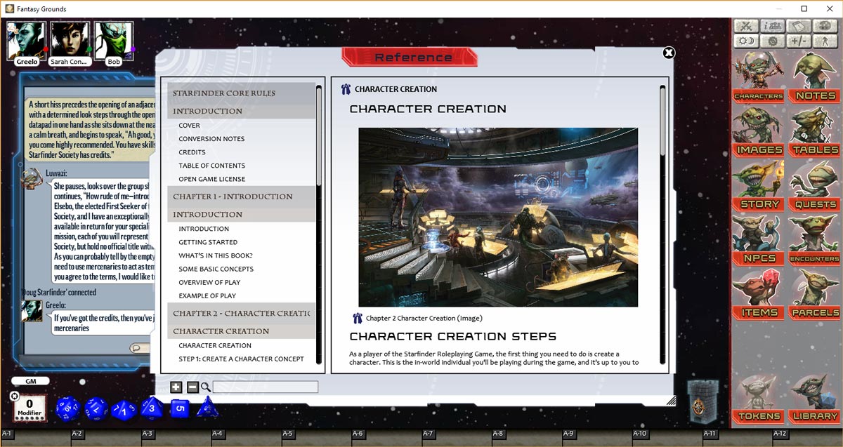Viewport: 843px width, 447px height.
Task: Collapse the Chapter 2 - Character Creation header
Action: (241, 313)
